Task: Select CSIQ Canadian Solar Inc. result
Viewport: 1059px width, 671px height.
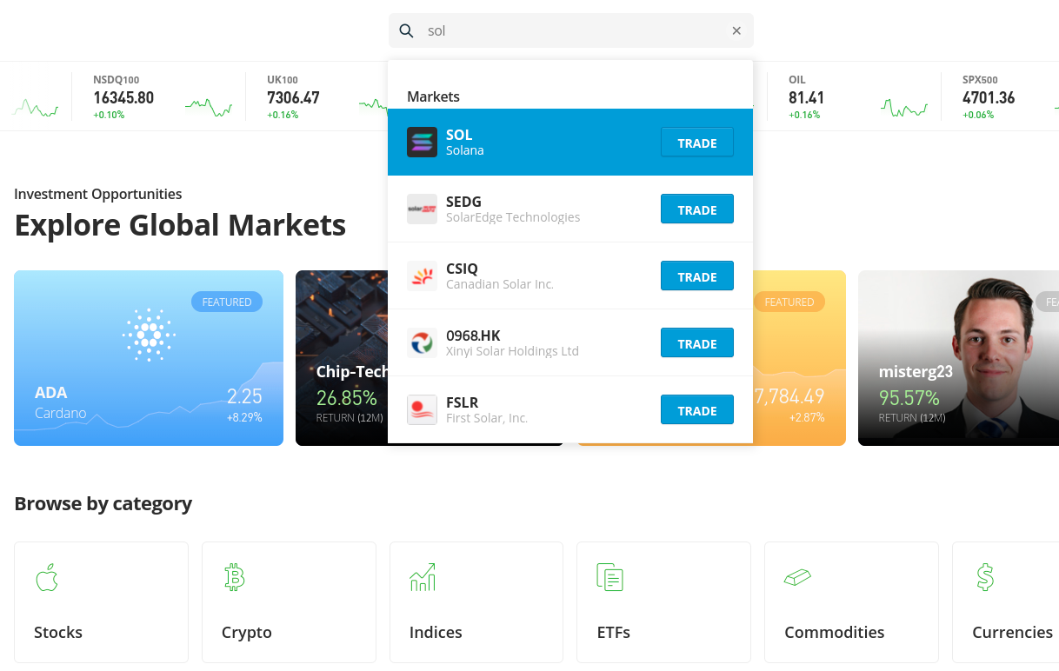Action: point(570,276)
